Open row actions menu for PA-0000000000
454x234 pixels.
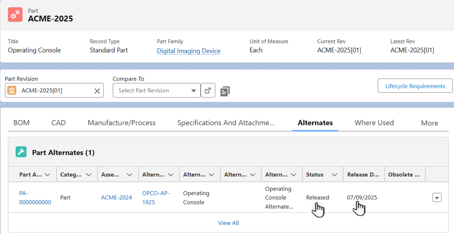[x=437, y=198]
